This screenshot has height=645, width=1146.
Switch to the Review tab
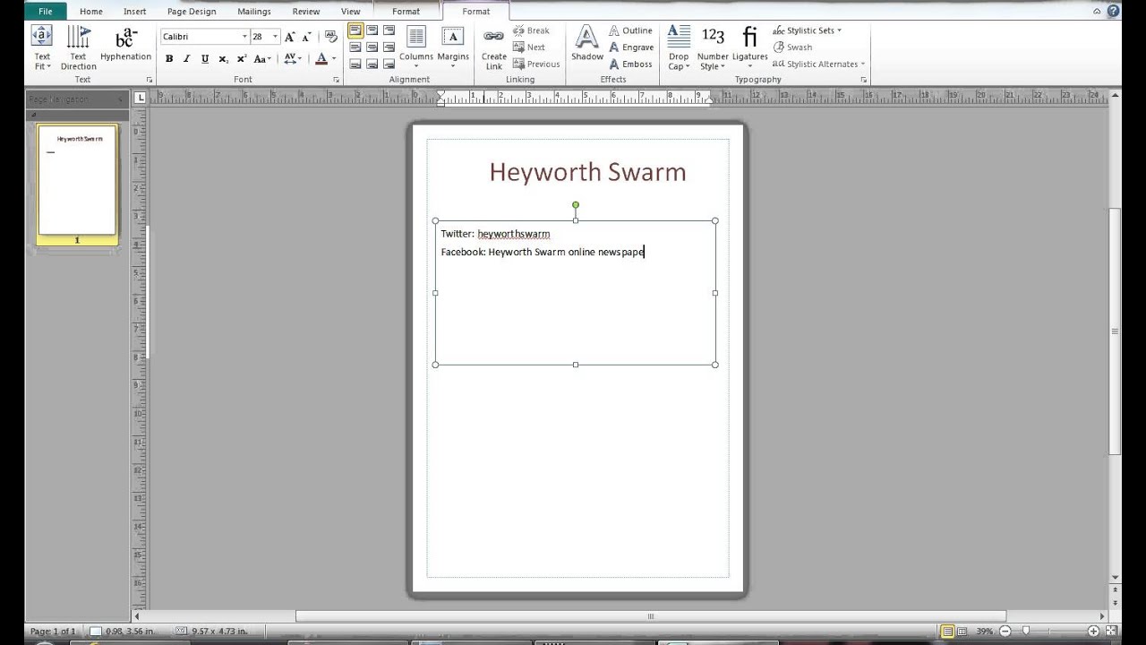pyautogui.click(x=306, y=12)
